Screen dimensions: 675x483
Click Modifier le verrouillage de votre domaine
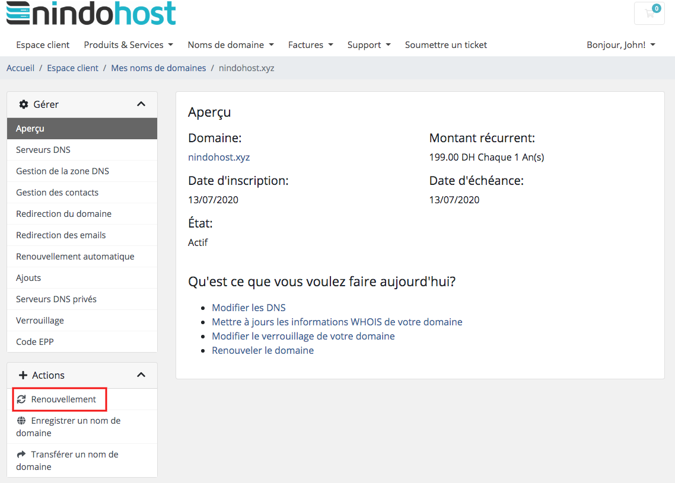(303, 336)
